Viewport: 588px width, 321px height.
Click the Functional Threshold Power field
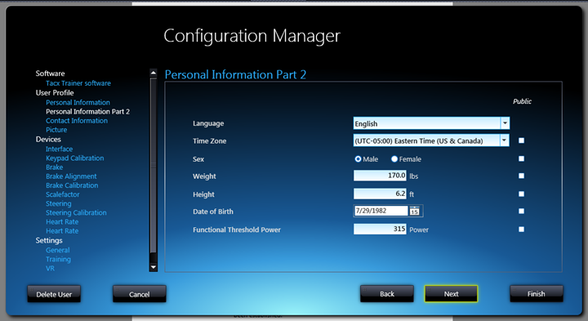380,230
